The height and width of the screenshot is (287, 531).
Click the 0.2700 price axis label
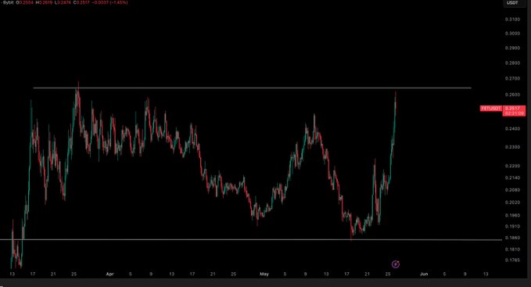pos(512,78)
